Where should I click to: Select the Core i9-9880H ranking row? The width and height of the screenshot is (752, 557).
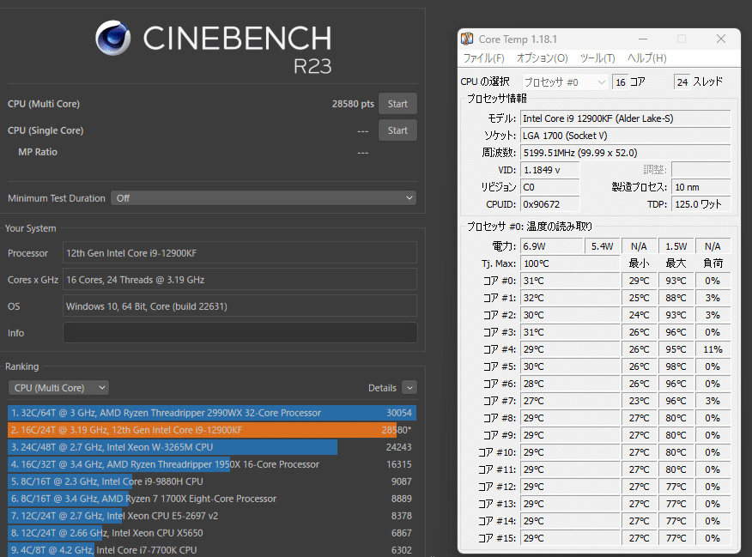tap(212, 481)
